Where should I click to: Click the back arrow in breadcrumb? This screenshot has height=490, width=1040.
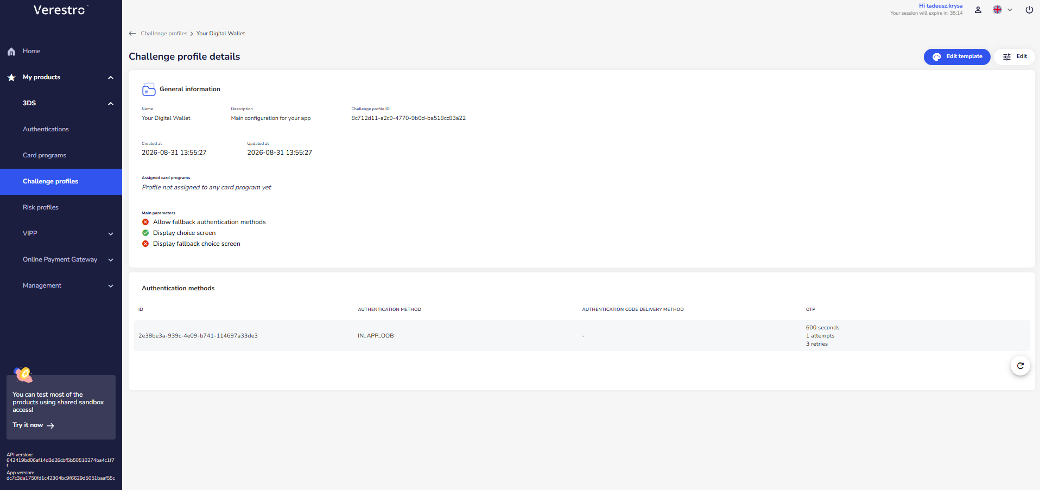132,34
